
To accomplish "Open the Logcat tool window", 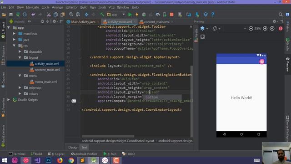I will coord(56,154).
